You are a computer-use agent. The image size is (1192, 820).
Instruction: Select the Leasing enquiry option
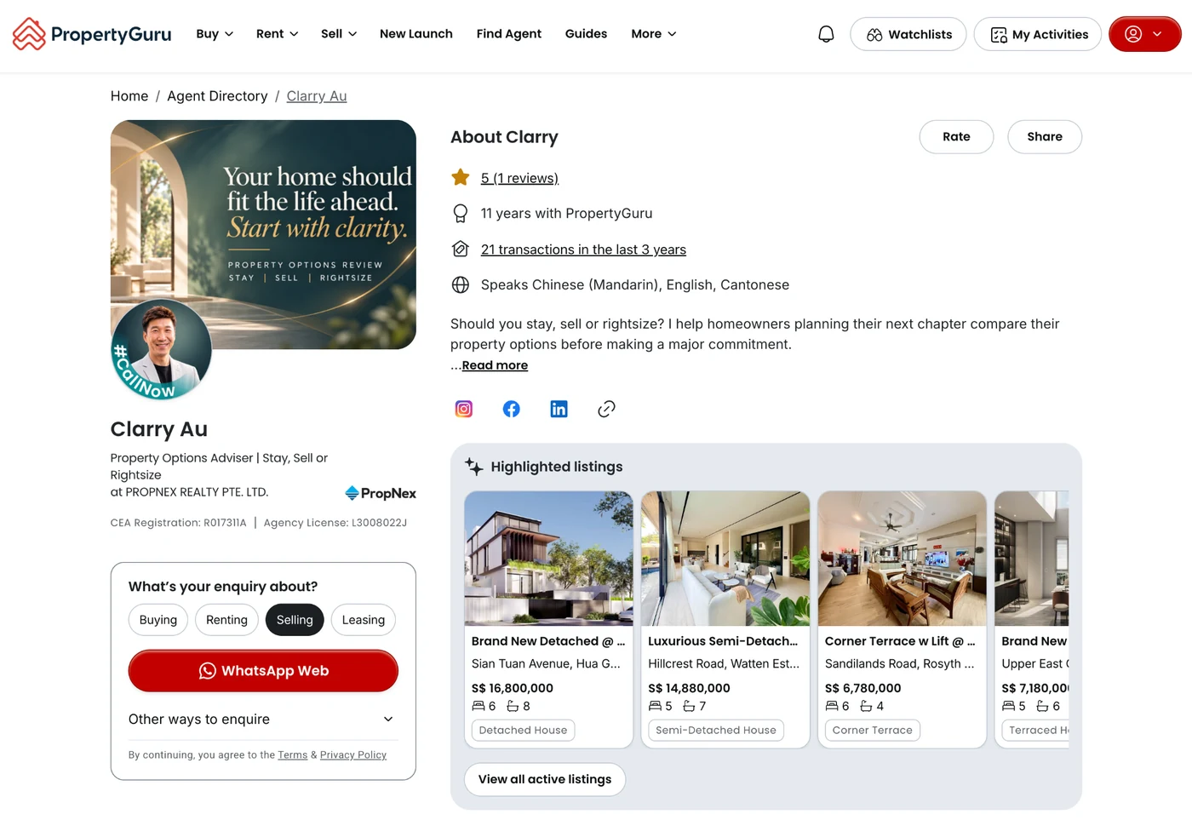364,620
